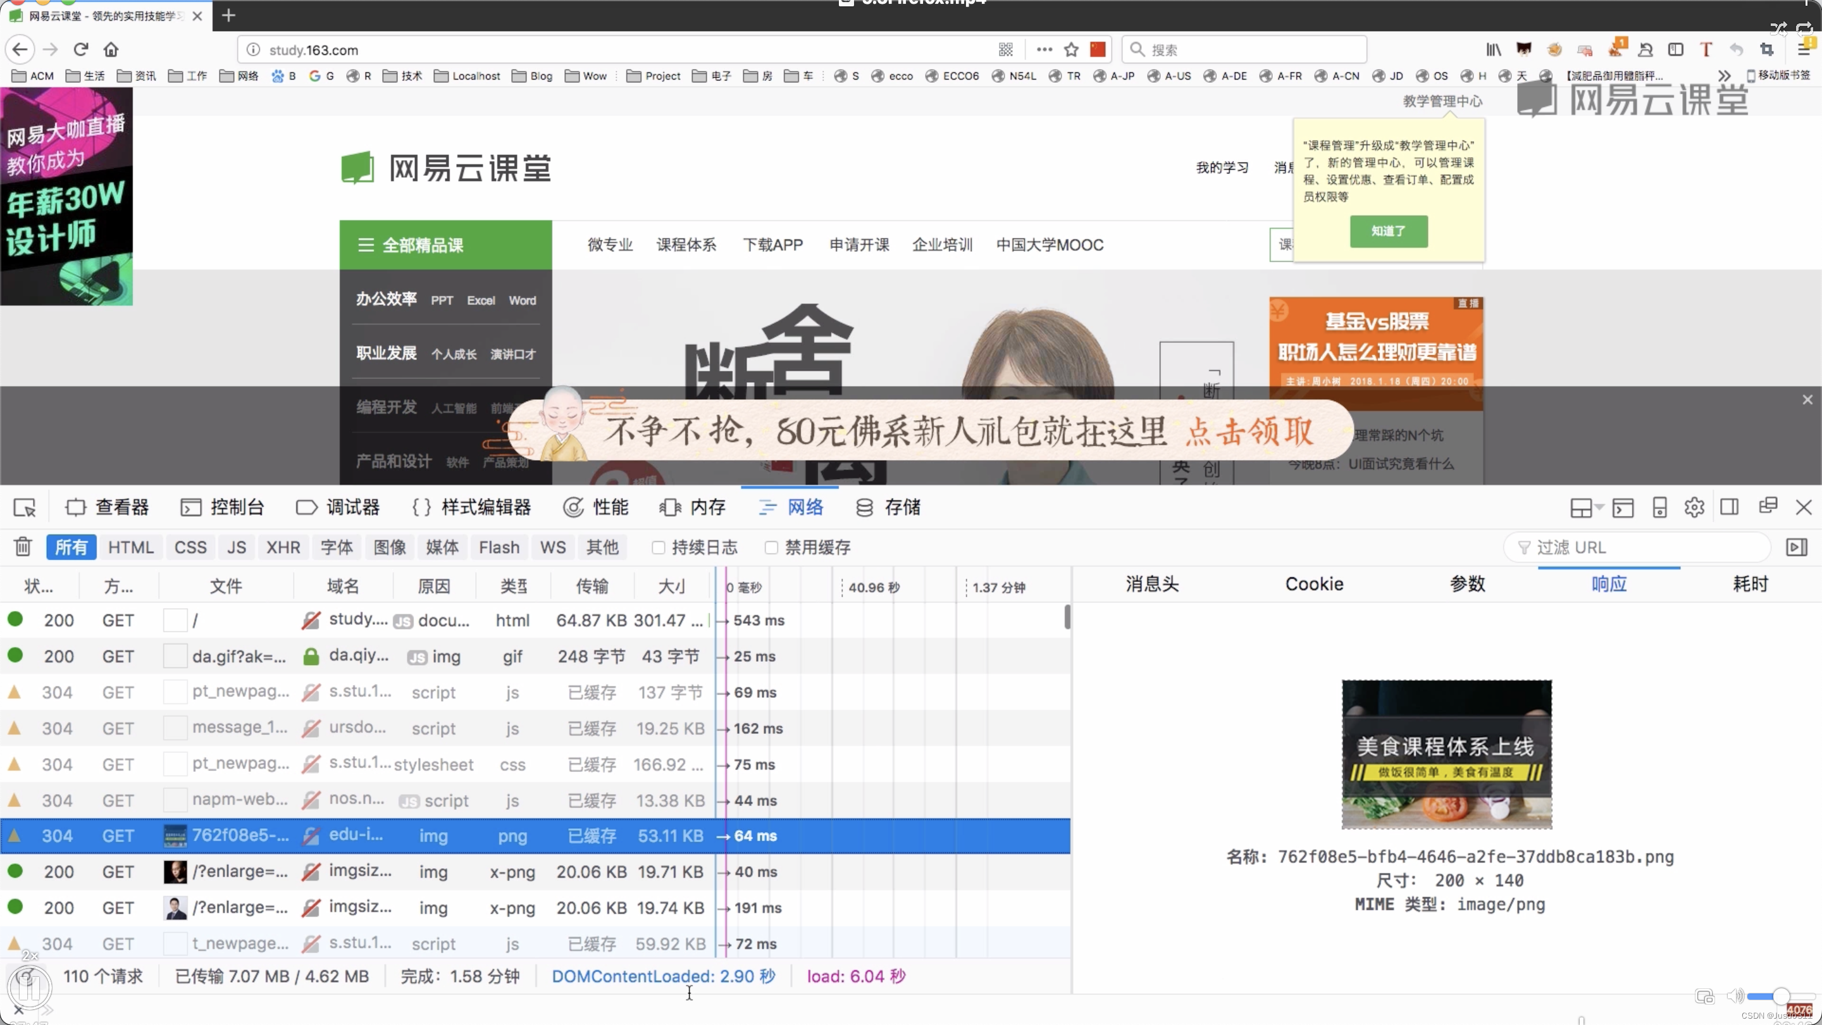This screenshot has height=1025, width=1822.
Task: Dock devtools to the side
Action: tap(1730, 507)
